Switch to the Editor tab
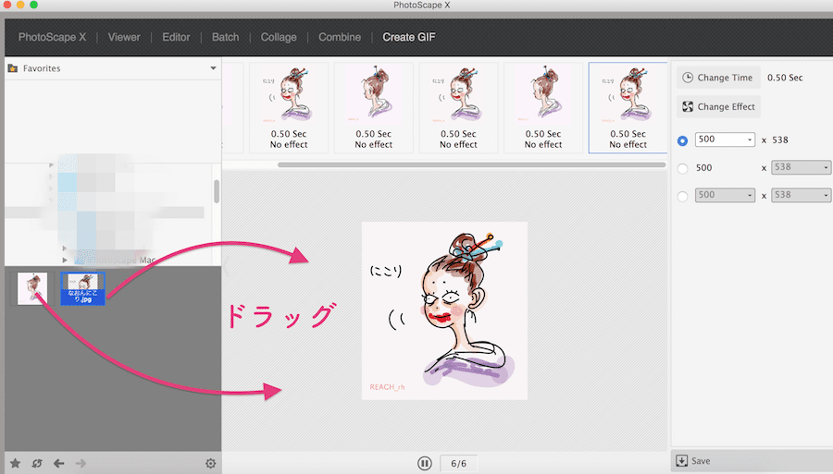The image size is (833, 474). 176,37
